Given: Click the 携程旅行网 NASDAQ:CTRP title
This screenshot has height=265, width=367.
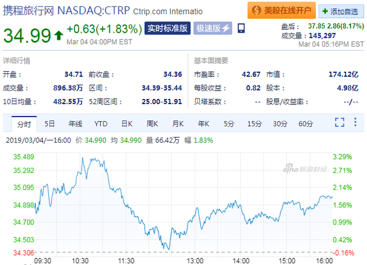Looking at the screenshot, I should [x=66, y=10].
